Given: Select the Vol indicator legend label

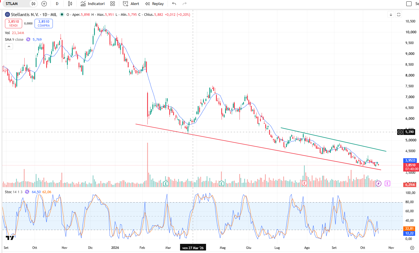Looking at the screenshot, I should point(7,33).
